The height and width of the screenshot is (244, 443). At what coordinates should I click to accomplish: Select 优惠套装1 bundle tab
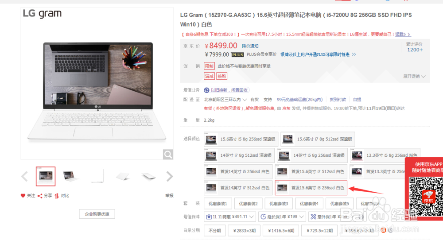tap(218, 203)
